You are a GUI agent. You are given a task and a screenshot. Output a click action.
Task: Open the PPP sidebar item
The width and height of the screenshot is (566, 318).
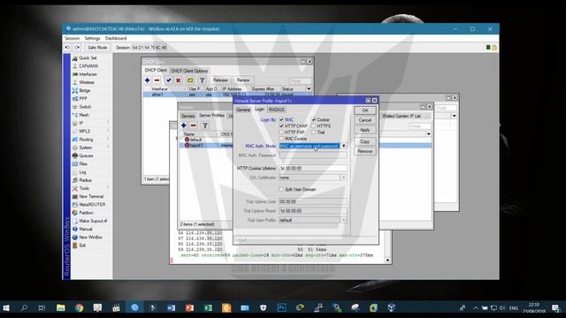pyautogui.click(x=83, y=98)
